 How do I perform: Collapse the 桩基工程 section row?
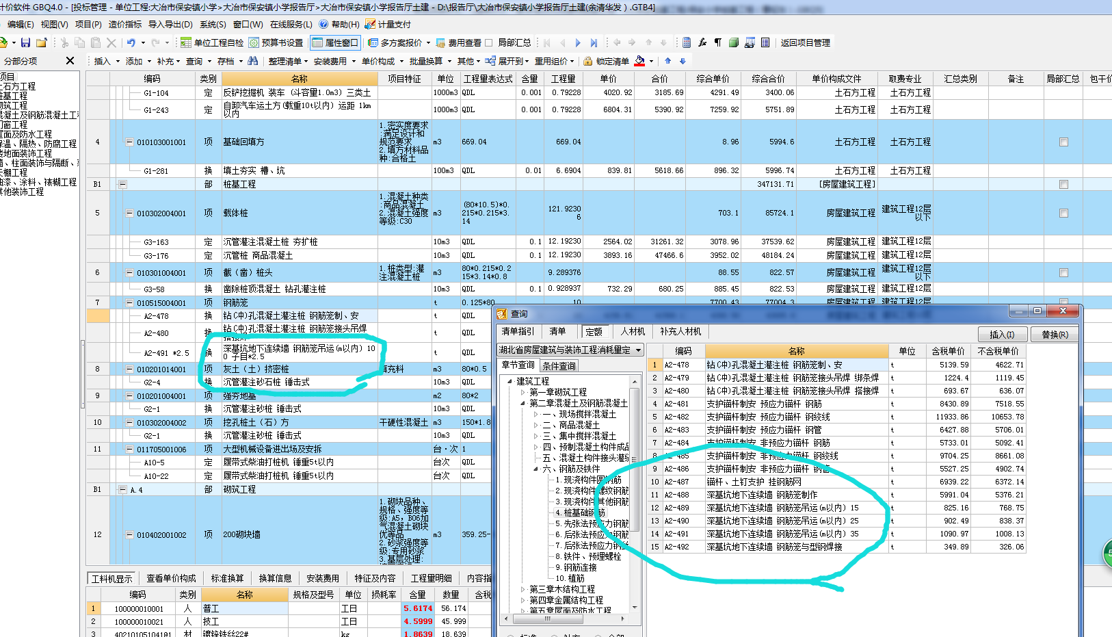[123, 184]
